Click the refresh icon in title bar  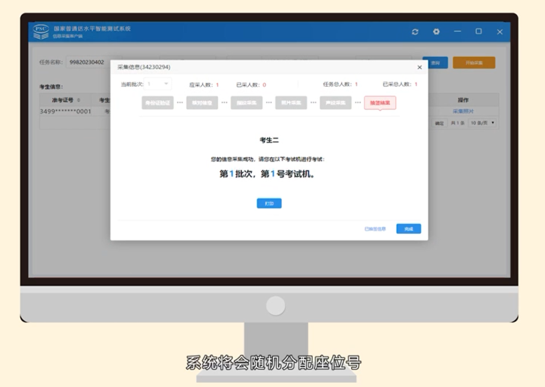(x=415, y=32)
